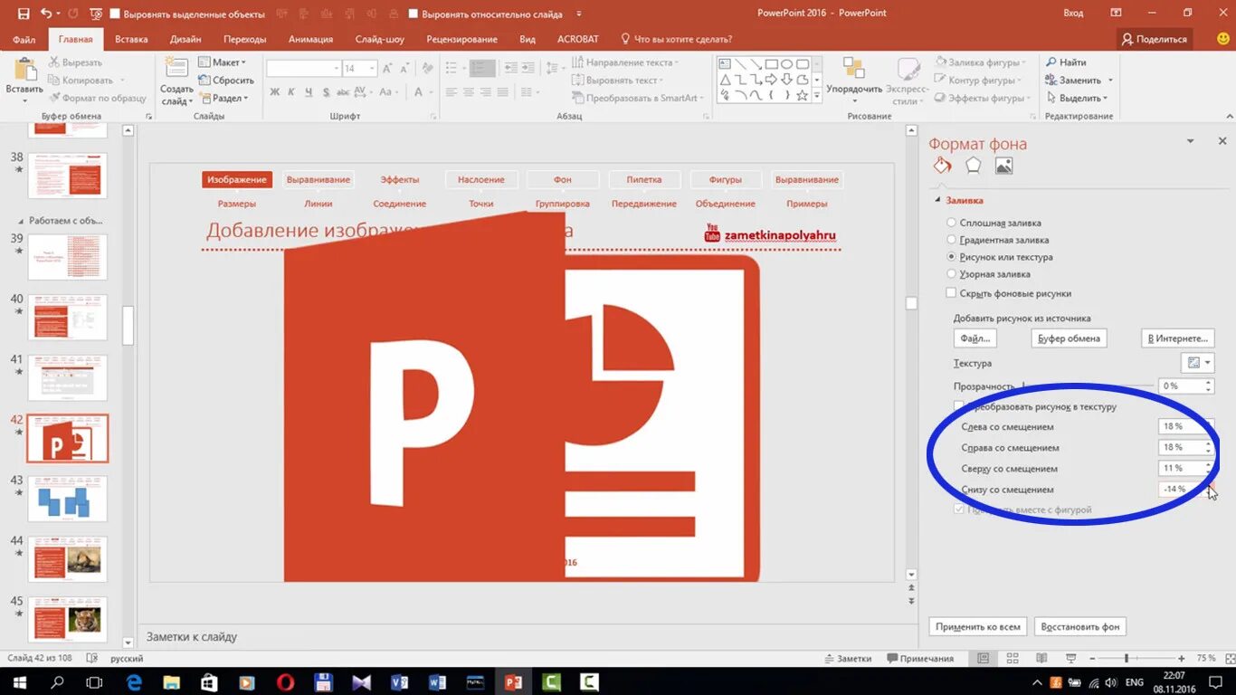
Task: Toggle Выровнять относительно слайда checkbox
Action: click(414, 14)
